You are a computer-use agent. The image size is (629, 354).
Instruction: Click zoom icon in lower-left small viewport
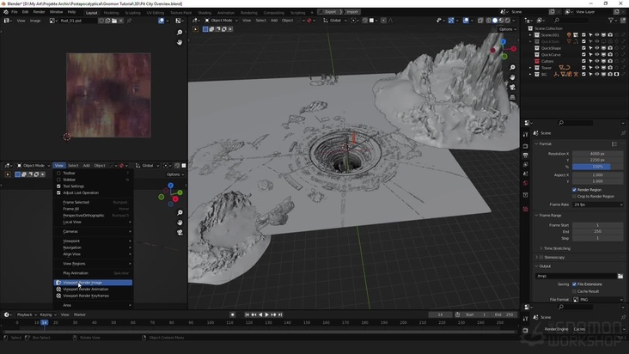(x=180, y=213)
